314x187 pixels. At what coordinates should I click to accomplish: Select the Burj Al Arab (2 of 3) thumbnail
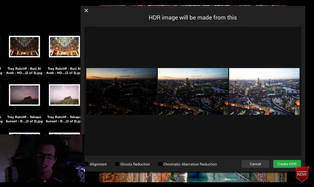[x=24, y=47]
